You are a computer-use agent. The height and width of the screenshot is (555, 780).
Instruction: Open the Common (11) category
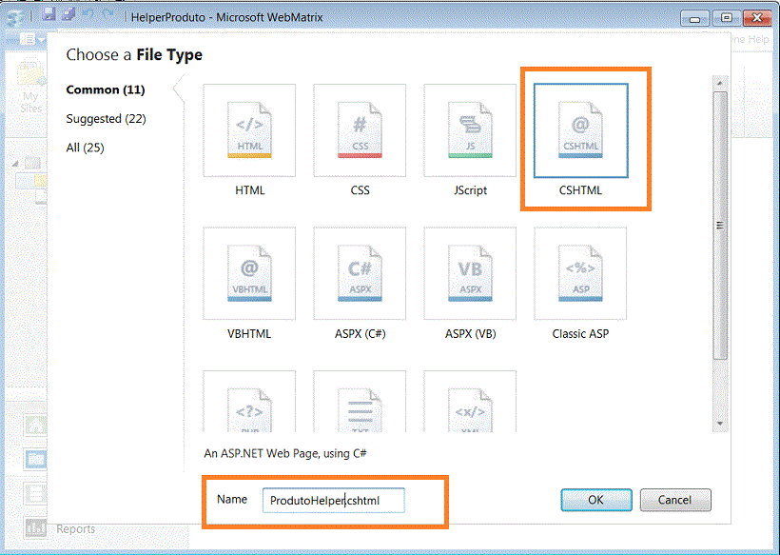click(x=106, y=89)
